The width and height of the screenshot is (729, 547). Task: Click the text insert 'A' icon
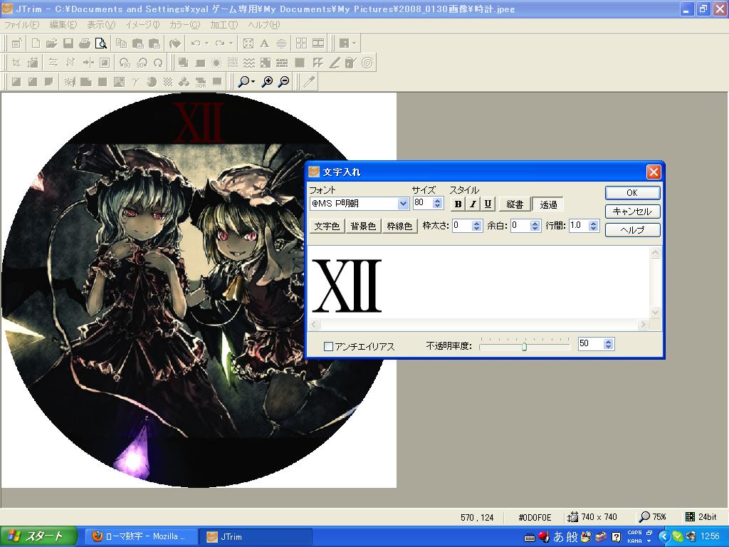pos(264,43)
